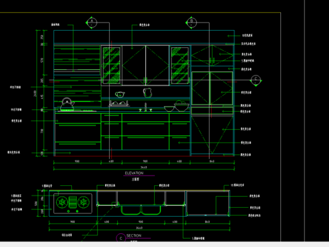
Task: Click the 840 dimension under the elevation
Action: coord(212,161)
